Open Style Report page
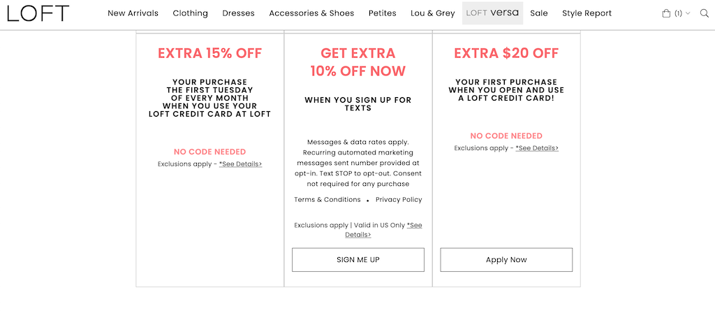The height and width of the screenshot is (327, 715). pyautogui.click(x=587, y=13)
